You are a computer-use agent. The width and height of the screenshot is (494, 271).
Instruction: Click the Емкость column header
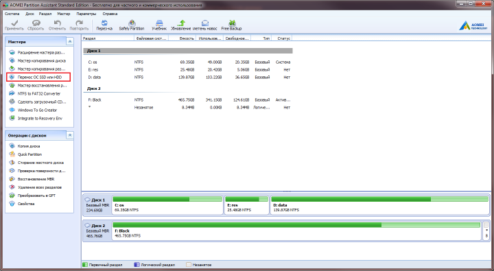point(183,38)
